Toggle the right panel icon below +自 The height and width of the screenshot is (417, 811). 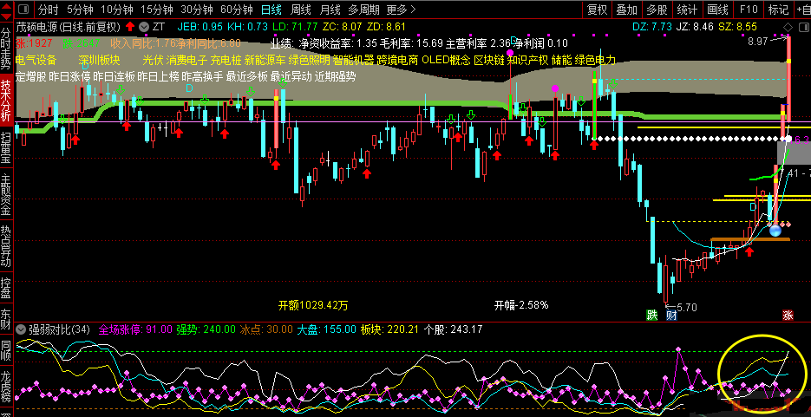click(802, 27)
